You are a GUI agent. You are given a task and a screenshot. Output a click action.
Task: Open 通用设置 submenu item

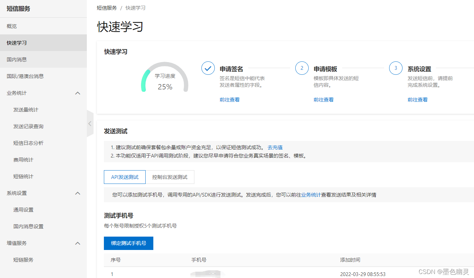(43, 210)
